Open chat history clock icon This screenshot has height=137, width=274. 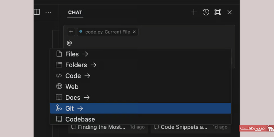[x=206, y=12]
